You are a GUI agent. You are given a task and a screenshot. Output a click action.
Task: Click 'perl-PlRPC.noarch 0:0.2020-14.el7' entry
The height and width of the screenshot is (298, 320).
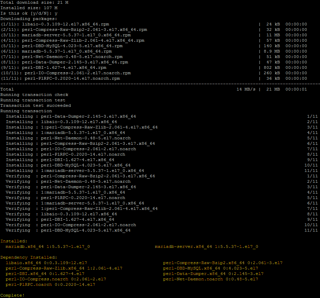point(51,284)
